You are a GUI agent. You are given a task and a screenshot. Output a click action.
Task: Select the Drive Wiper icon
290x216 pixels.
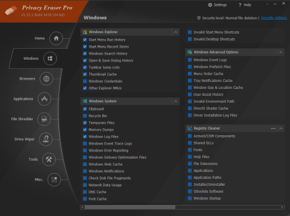coord(46,139)
